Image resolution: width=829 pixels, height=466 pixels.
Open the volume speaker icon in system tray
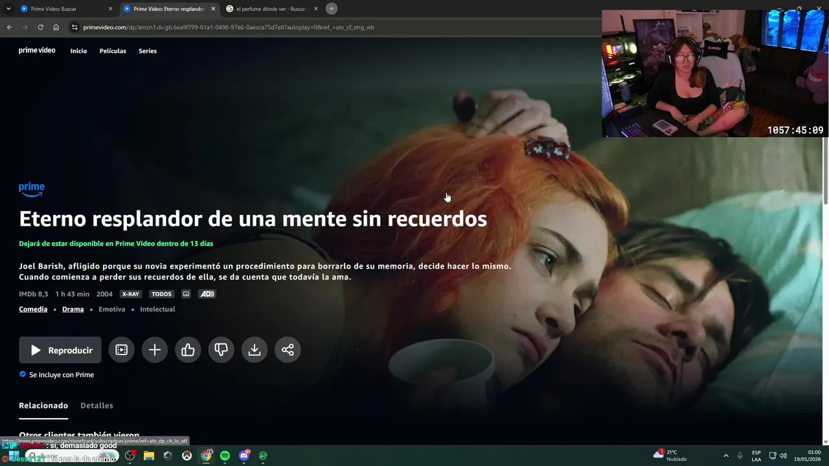[783, 456]
